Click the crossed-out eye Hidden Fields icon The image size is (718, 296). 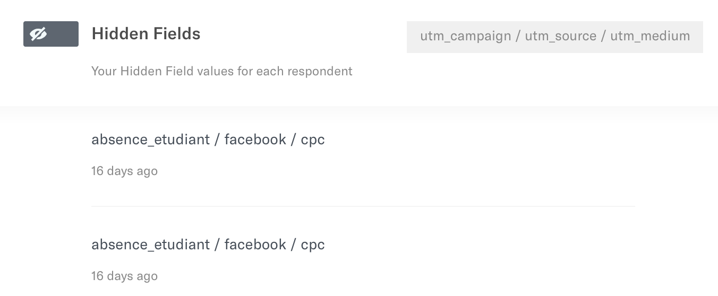coord(38,34)
